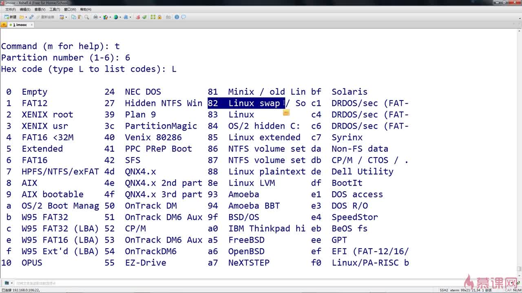Click the "IBM Thinkpad hi" entry

pyautogui.click(x=267, y=229)
